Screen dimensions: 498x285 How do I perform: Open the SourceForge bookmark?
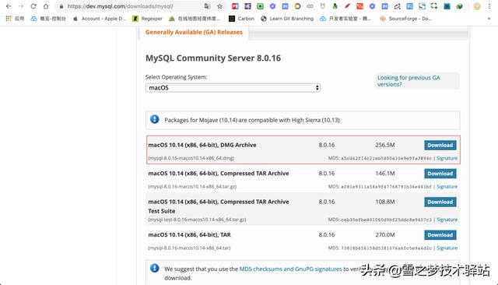pyautogui.click(x=405, y=19)
